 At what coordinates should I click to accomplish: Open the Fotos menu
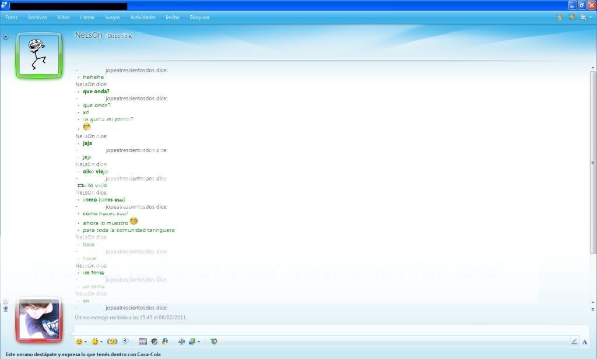tap(12, 17)
